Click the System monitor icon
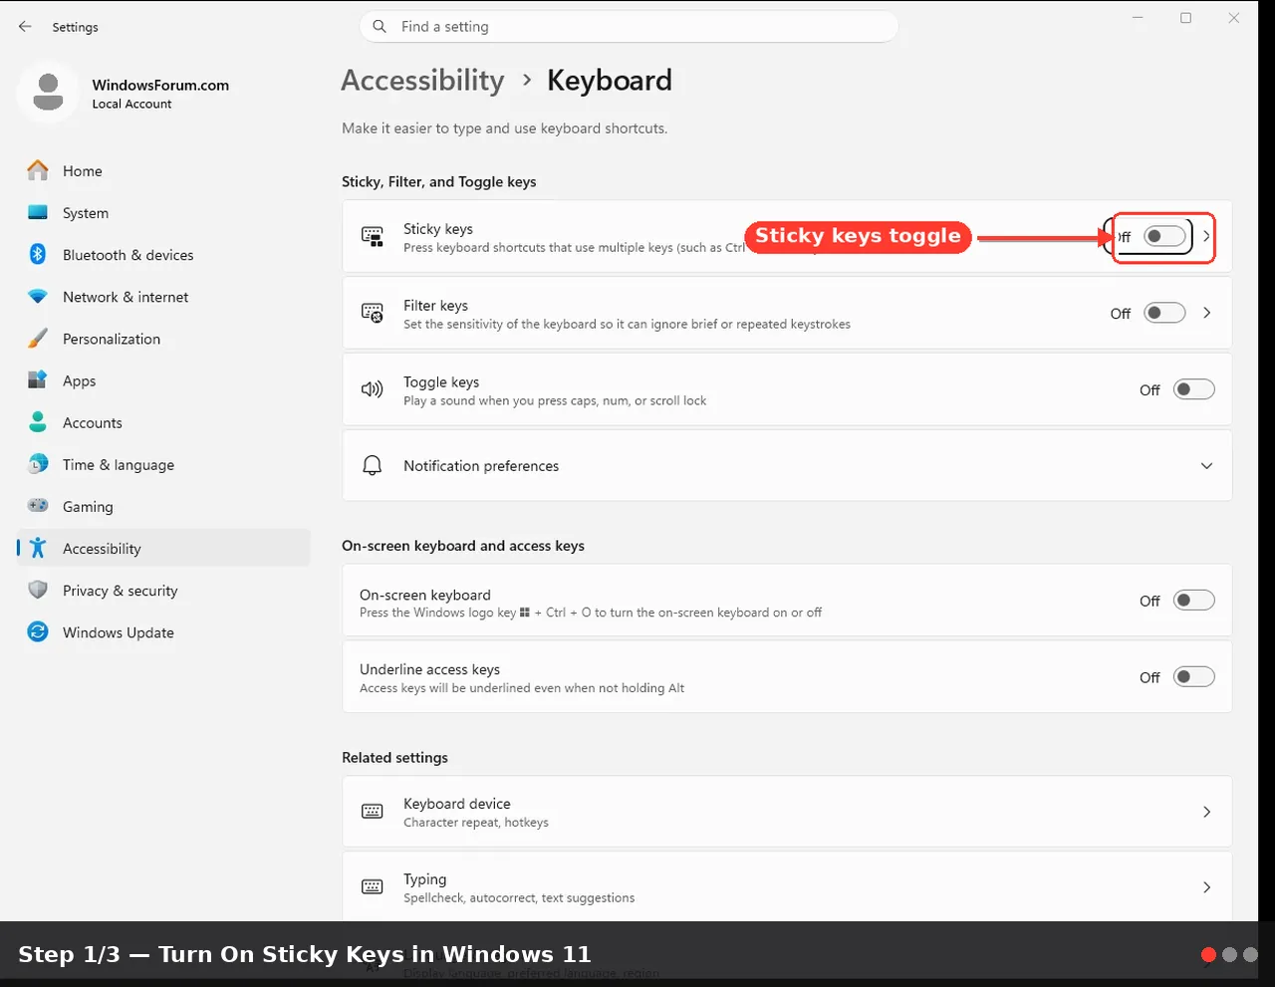 coord(38,212)
